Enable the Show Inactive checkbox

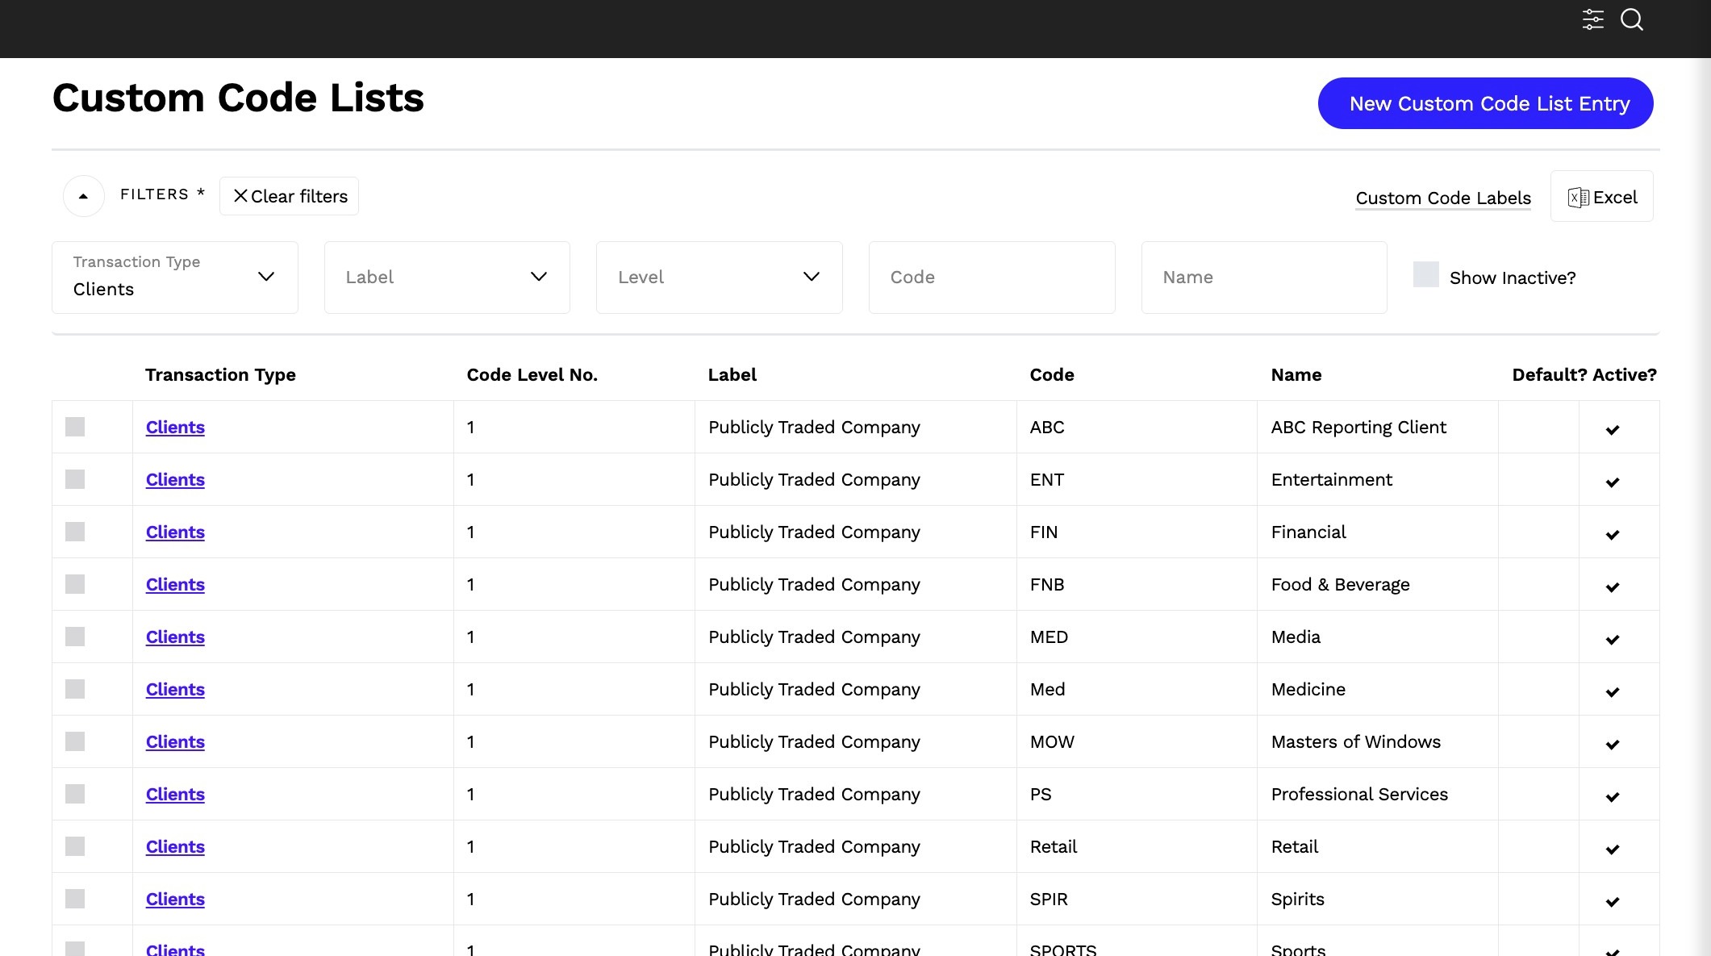point(1425,274)
